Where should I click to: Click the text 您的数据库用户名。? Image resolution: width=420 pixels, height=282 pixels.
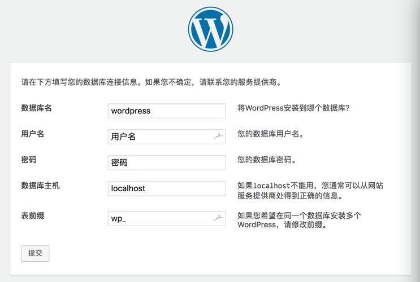[271, 134]
